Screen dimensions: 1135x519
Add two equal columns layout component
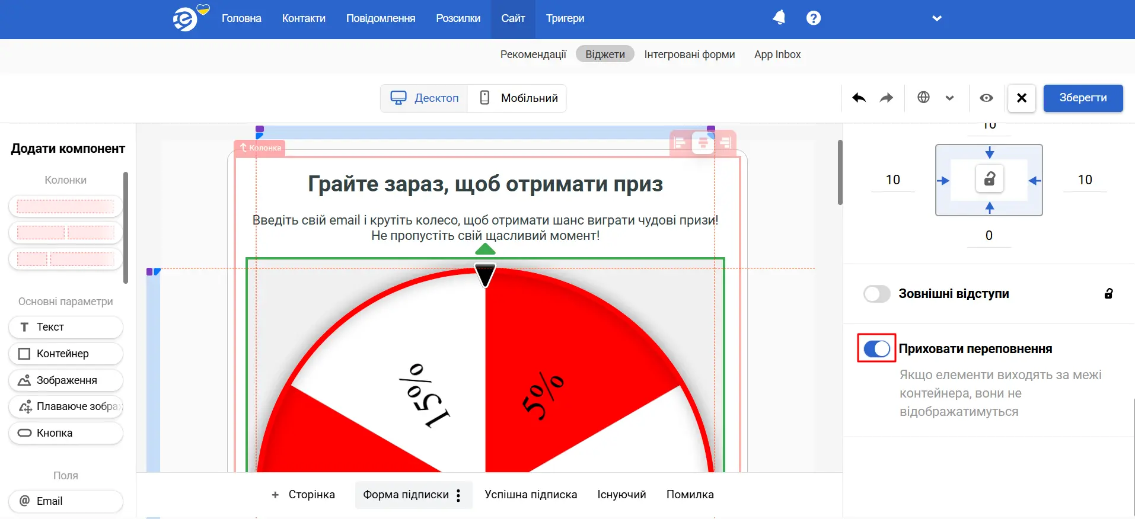tap(65, 232)
